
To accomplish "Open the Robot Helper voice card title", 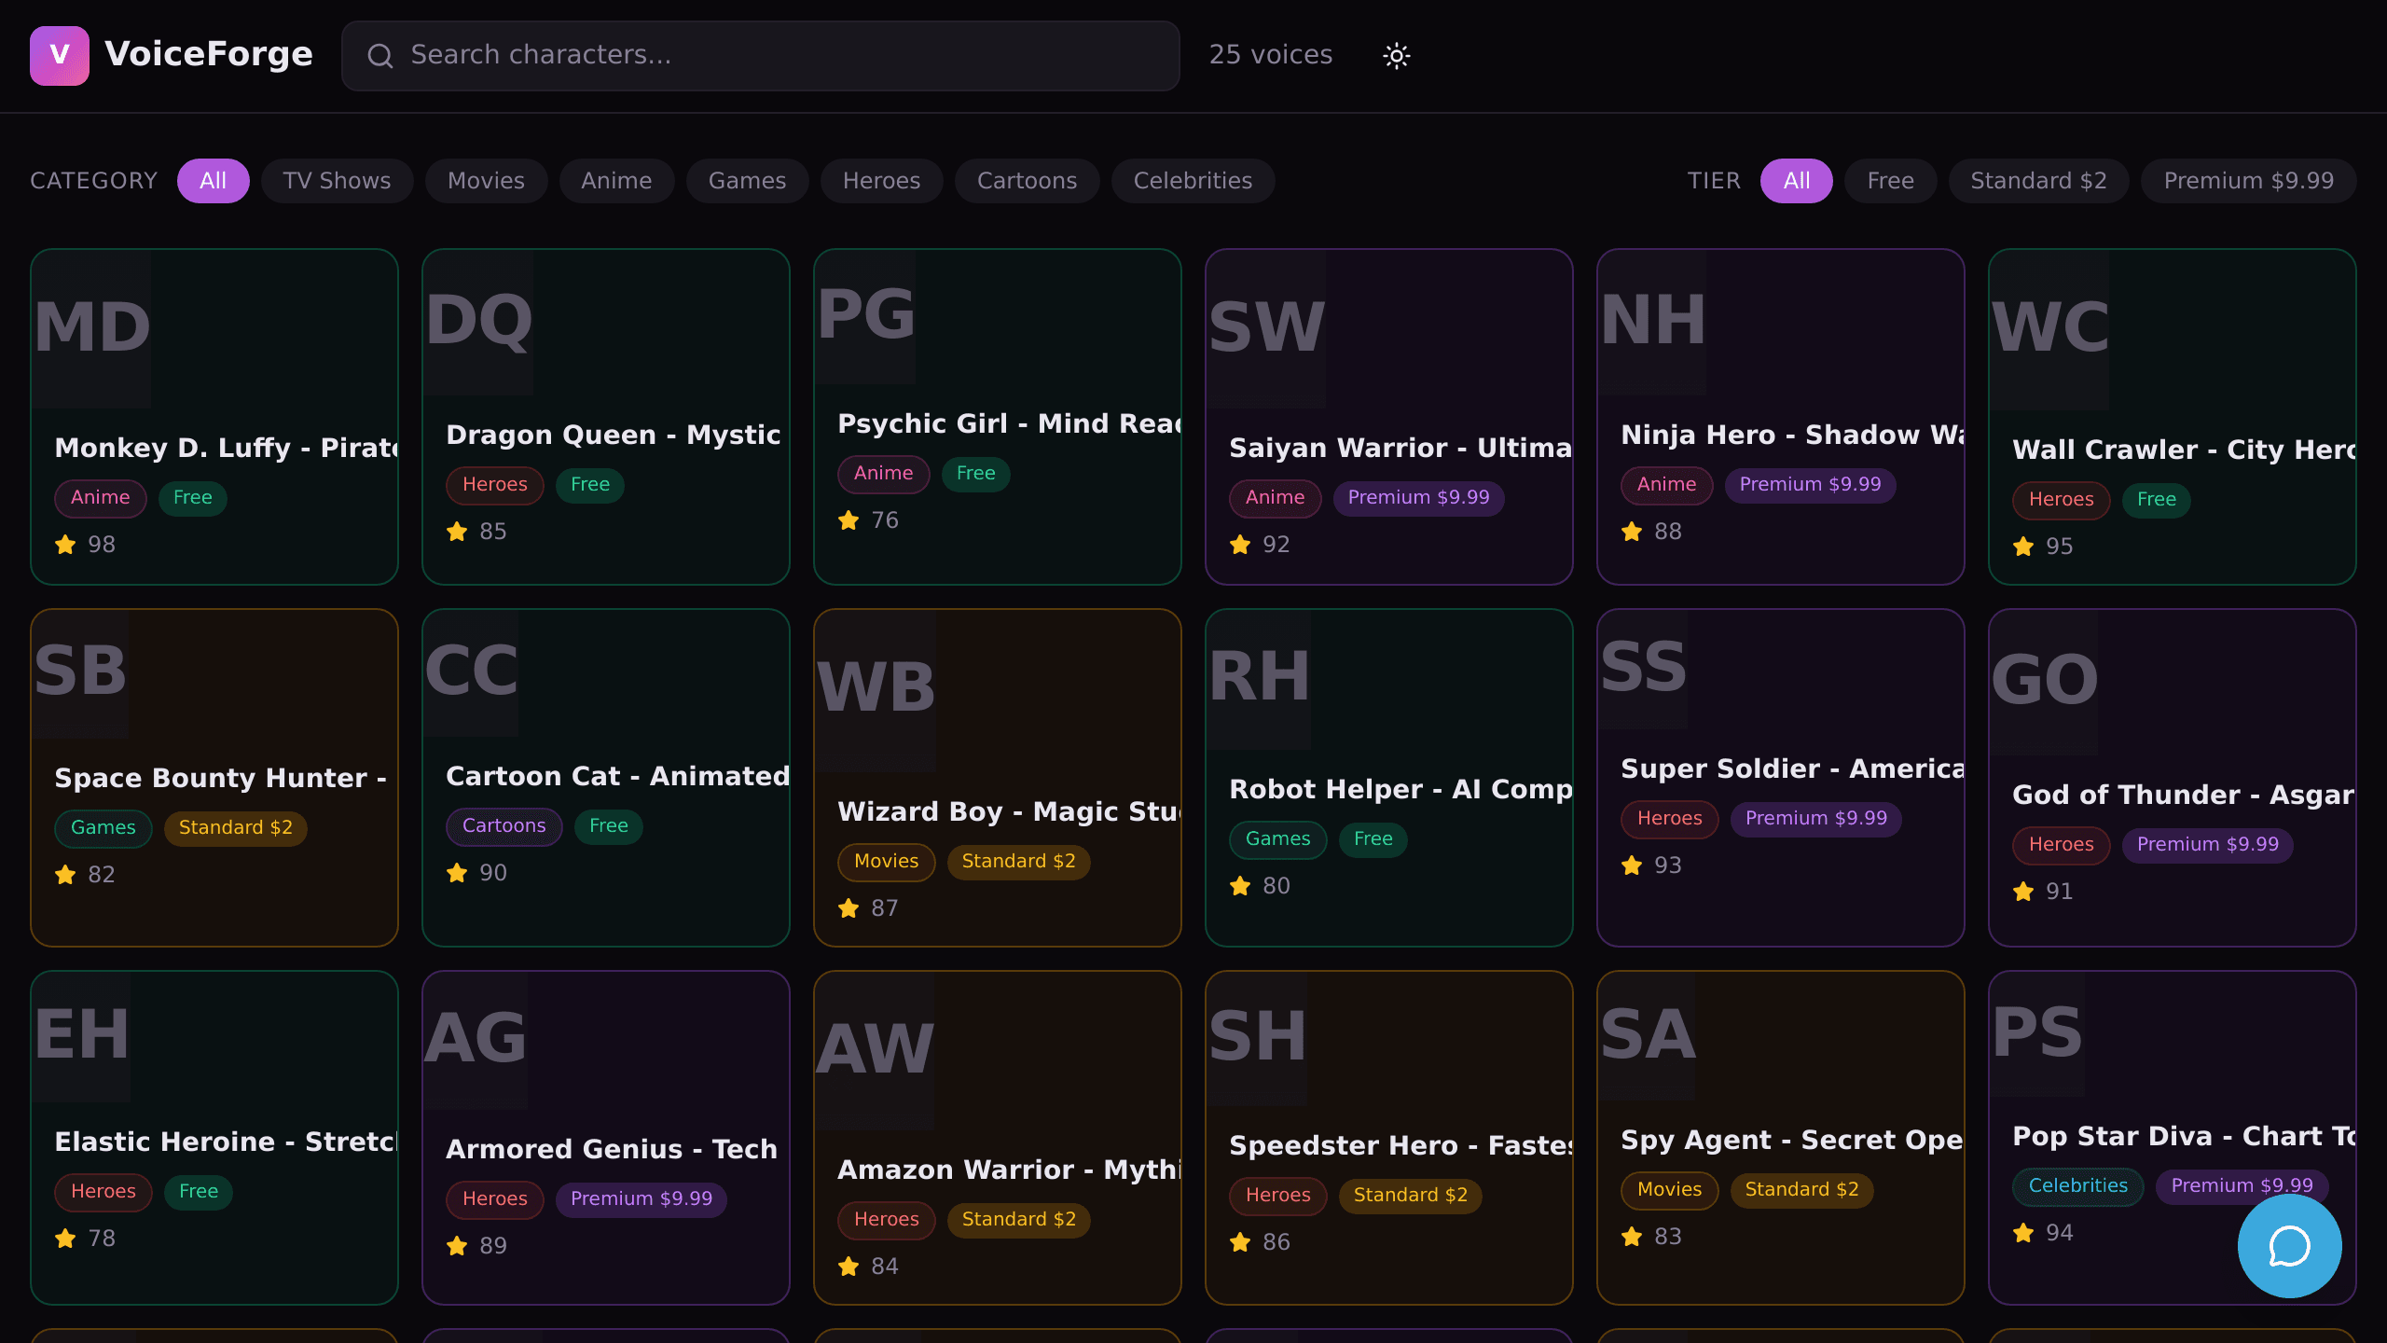I will pos(1400,789).
